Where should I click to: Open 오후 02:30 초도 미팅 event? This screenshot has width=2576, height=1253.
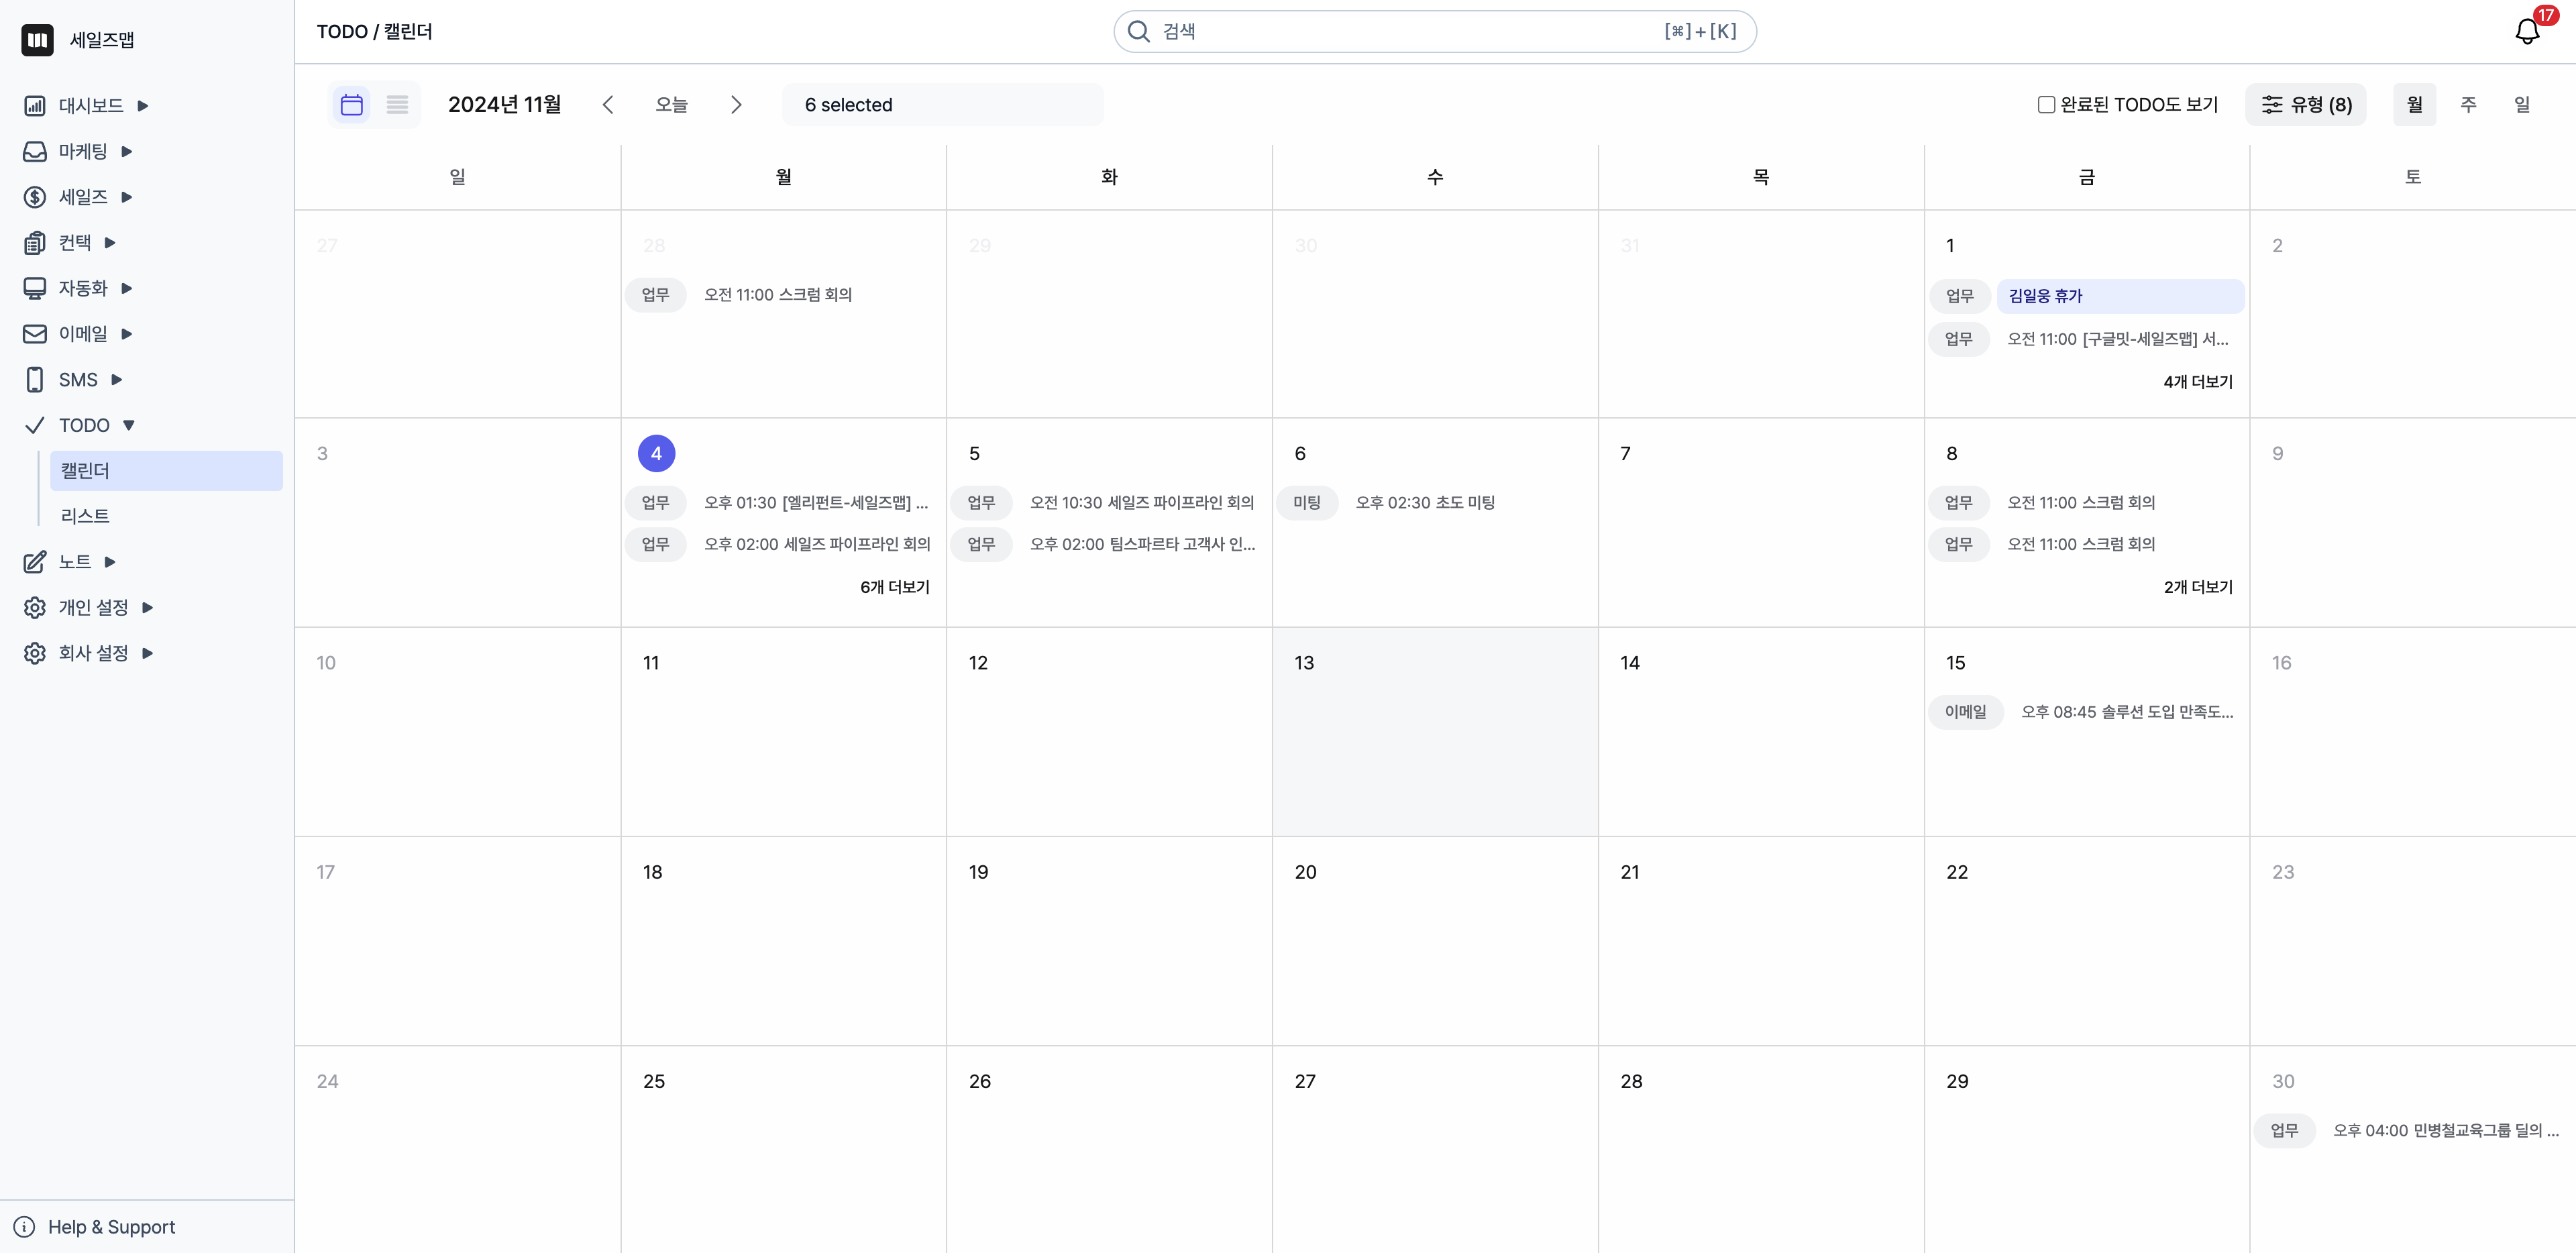tap(1425, 503)
